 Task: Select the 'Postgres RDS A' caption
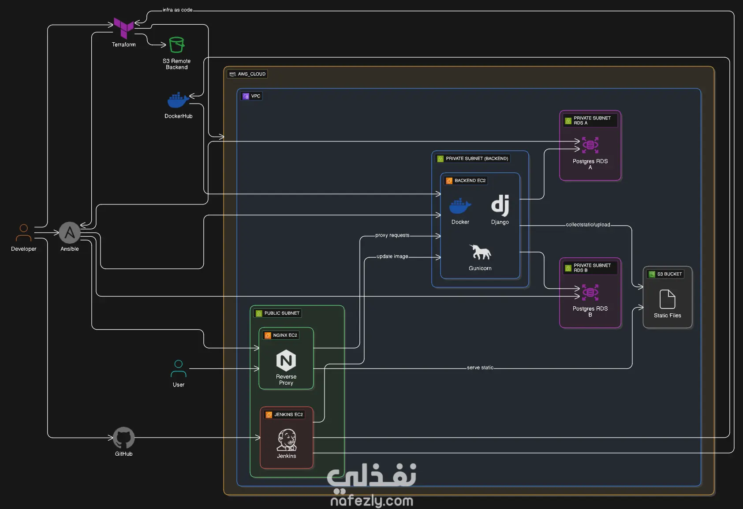coord(590,164)
